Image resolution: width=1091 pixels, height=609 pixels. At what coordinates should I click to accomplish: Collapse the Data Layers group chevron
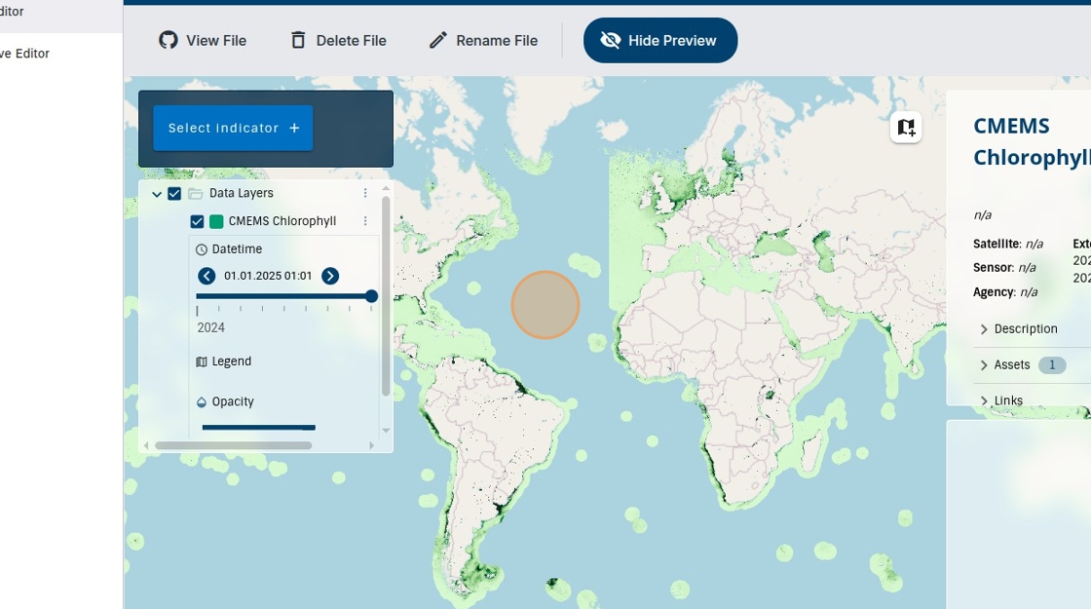[157, 194]
